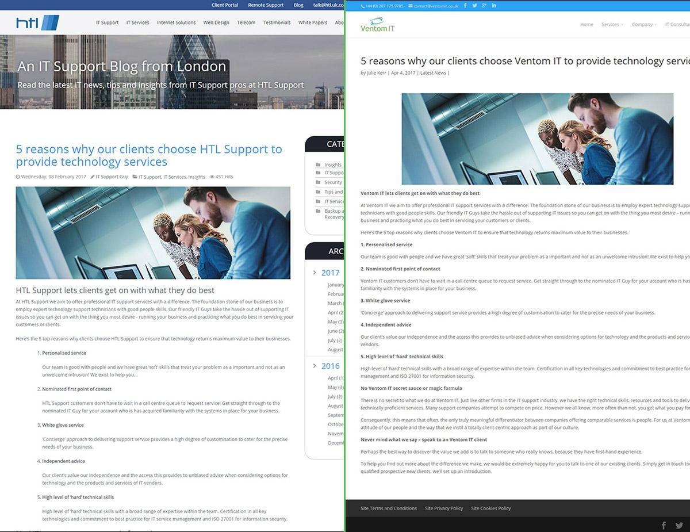
Task: Expand the 2017 archive chevron
Action: coord(315,273)
